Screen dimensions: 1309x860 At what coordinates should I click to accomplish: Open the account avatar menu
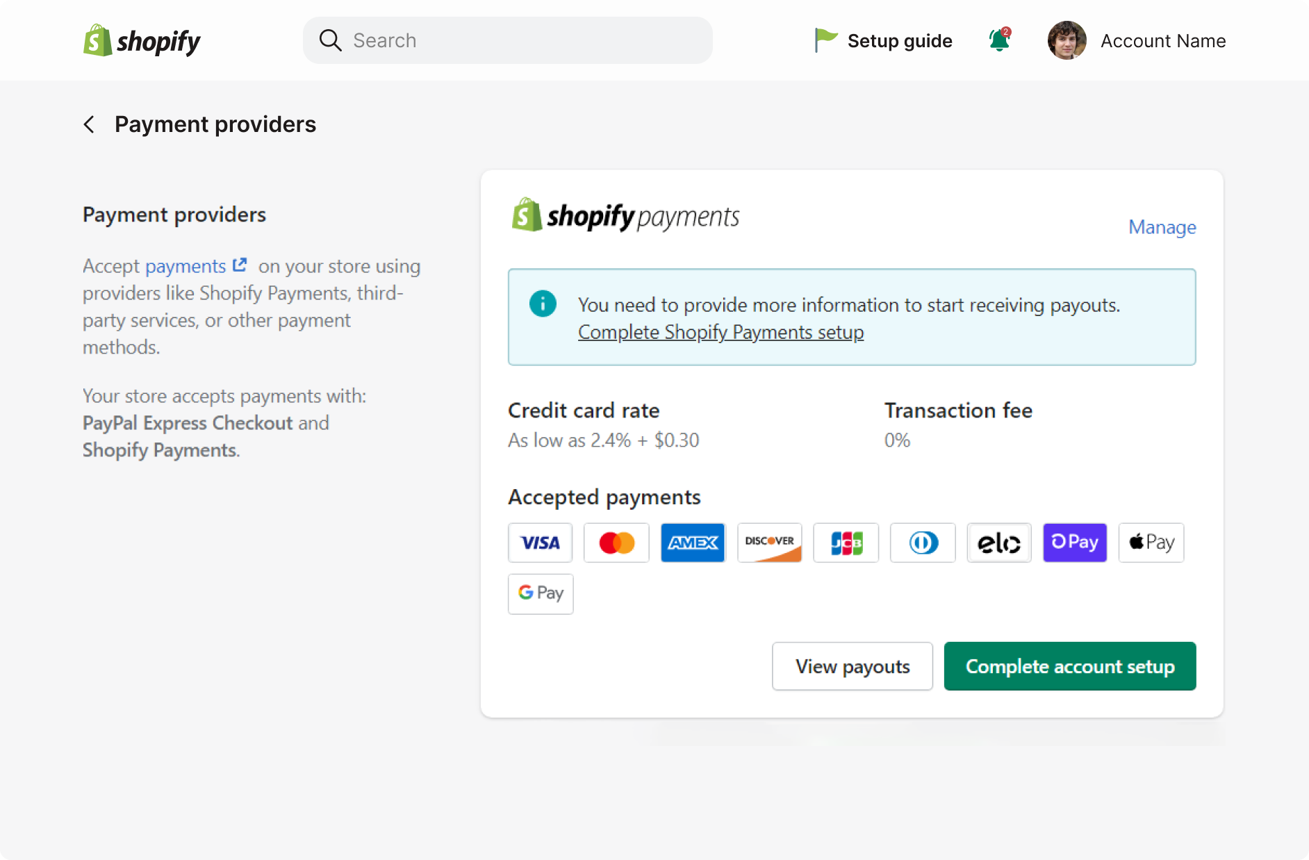[1067, 40]
